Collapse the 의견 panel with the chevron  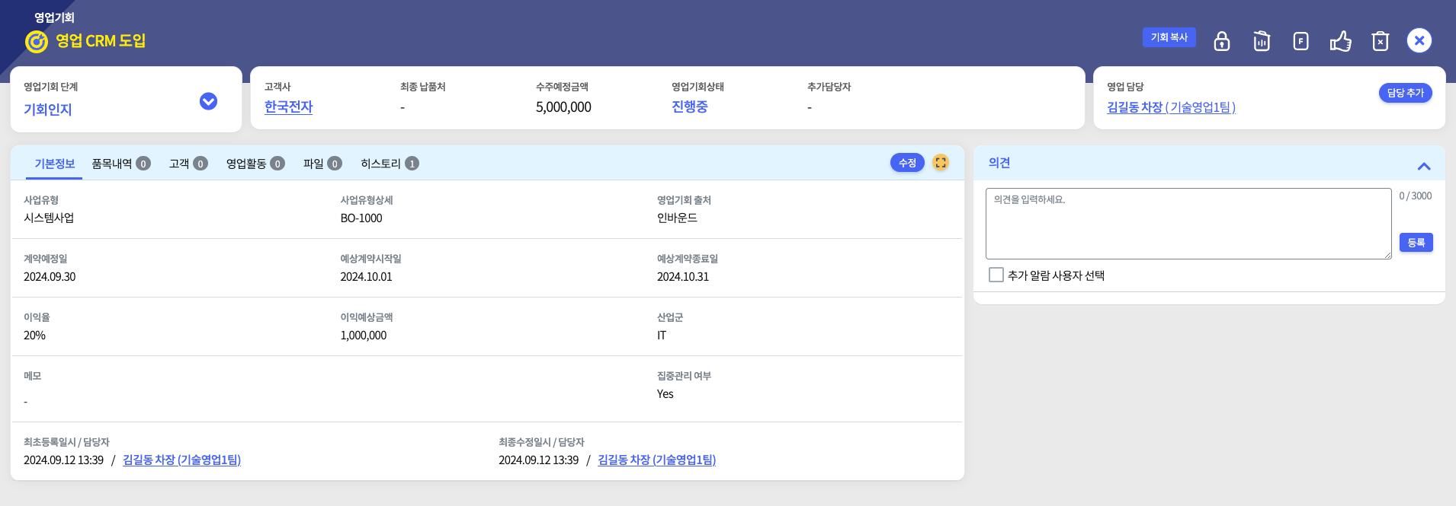point(1424,166)
